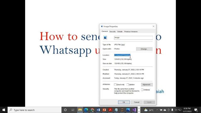Click the Image Properties title bar icon
Viewport: 201px width, 113px height.
102,26
